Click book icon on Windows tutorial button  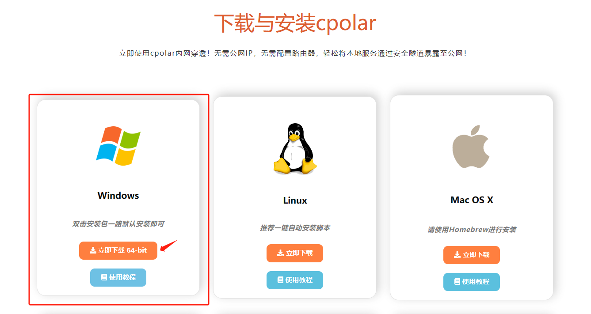point(104,277)
